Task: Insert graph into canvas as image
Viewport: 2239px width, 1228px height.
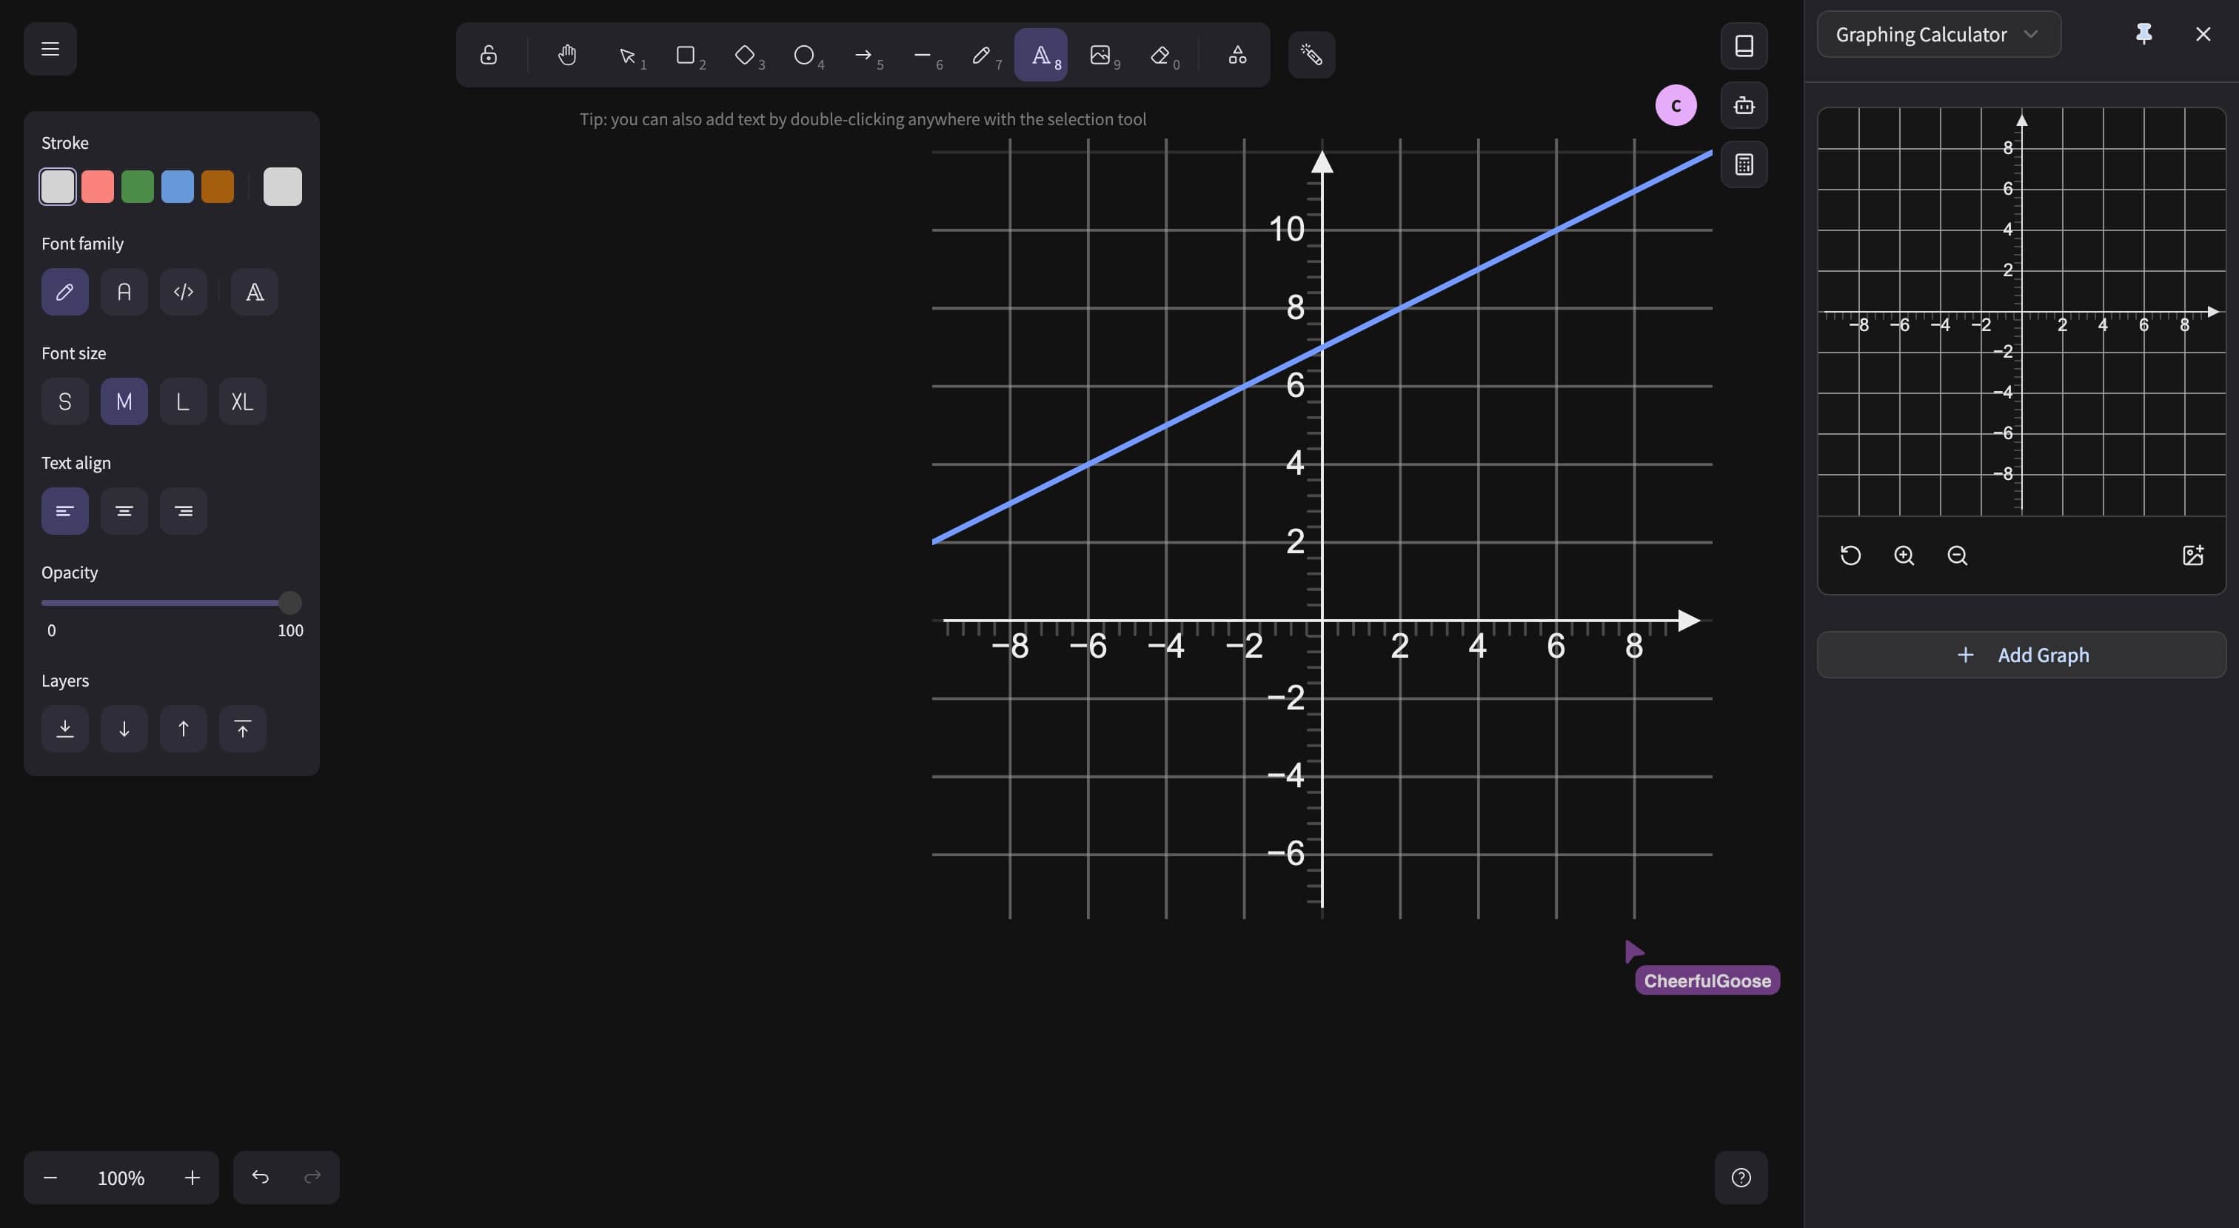Action: coord(2192,555)
